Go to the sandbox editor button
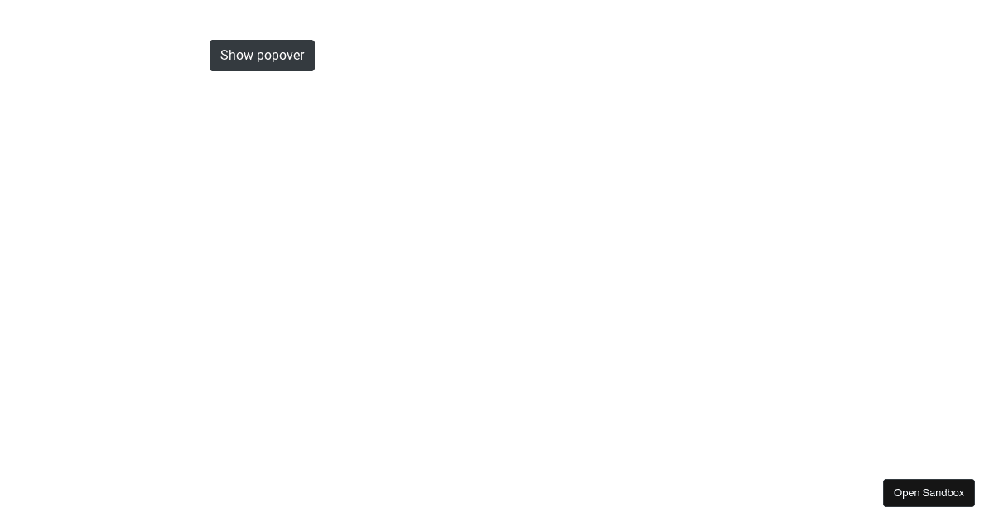The height and width of the screenshot is (522, 994). [x=929, y=493]
